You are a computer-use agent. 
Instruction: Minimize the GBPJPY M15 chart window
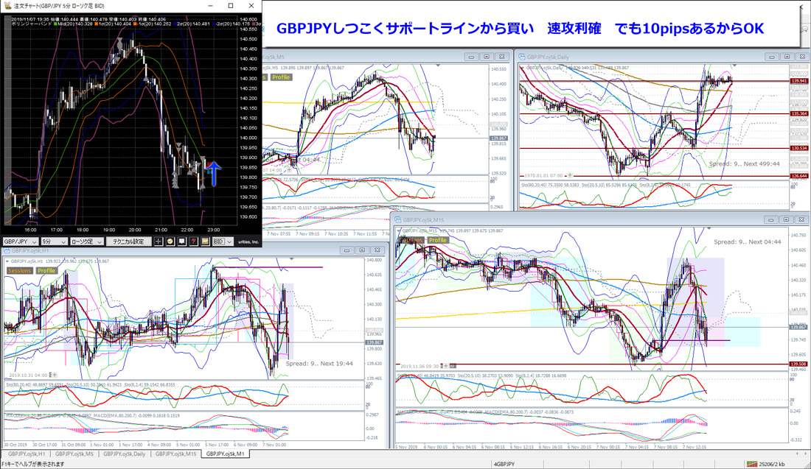click(770, 219)
